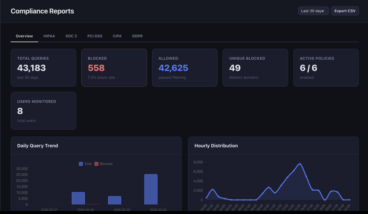Select the SOC 2 tab
Viewport: 368px width, 214px height.
71,36
